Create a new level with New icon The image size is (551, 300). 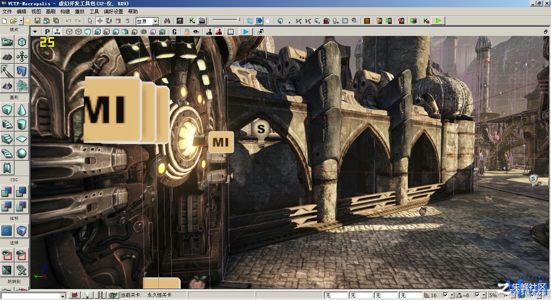tap(4, 21)
